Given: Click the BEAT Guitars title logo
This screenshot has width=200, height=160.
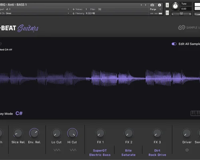Looking at the screenshot, I should pos(19,28).
